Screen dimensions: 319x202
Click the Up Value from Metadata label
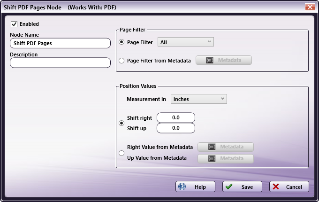pyautogui.click(x=157, y=158)
